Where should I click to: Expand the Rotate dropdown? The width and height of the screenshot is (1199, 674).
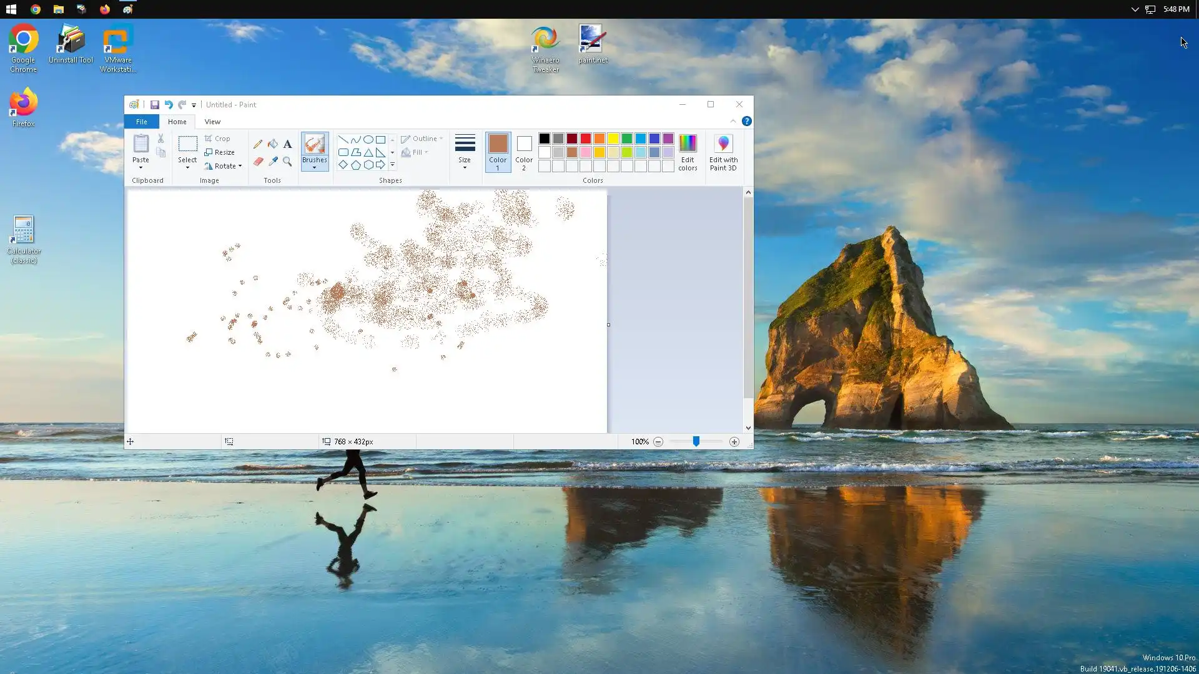pyautogui.click(x=240, y=166)
